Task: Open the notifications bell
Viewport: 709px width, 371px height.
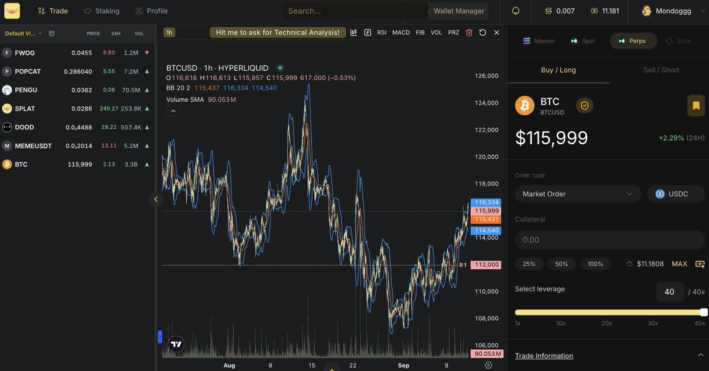Action: pos(516,11)
